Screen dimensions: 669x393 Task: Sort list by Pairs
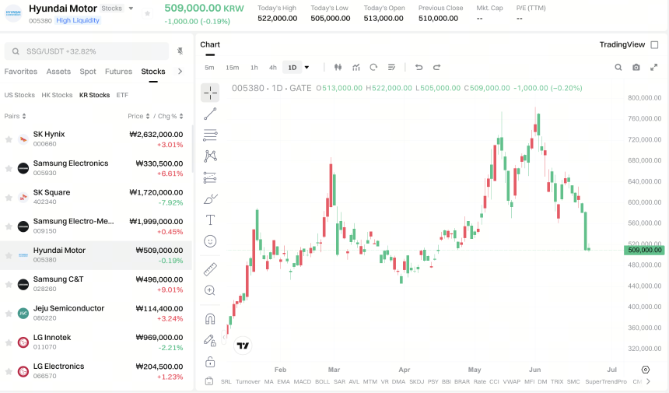[x=15, y=116]
